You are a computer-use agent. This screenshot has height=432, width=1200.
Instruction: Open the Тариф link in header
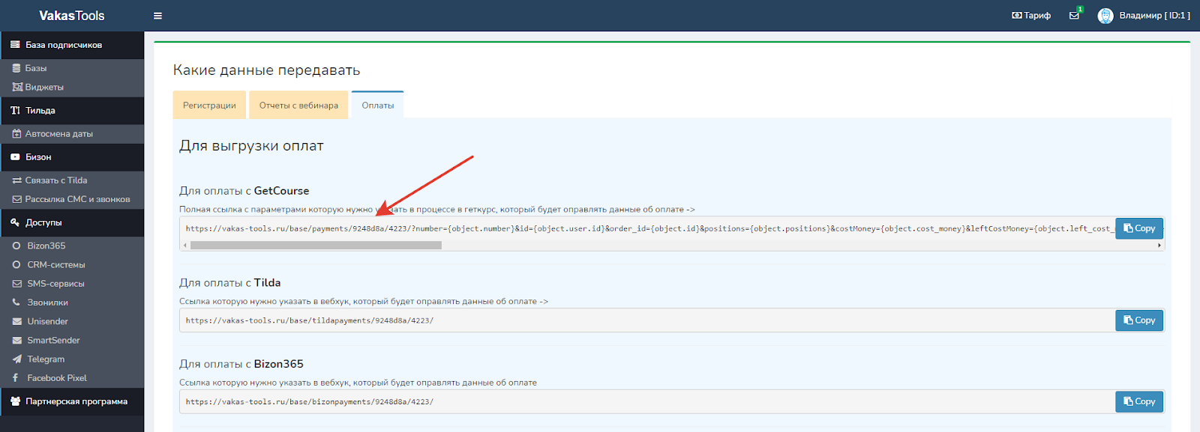coord(1031,16)
